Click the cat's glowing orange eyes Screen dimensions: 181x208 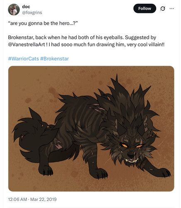132,146
